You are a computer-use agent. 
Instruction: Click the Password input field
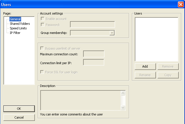[x=92, y=25]
